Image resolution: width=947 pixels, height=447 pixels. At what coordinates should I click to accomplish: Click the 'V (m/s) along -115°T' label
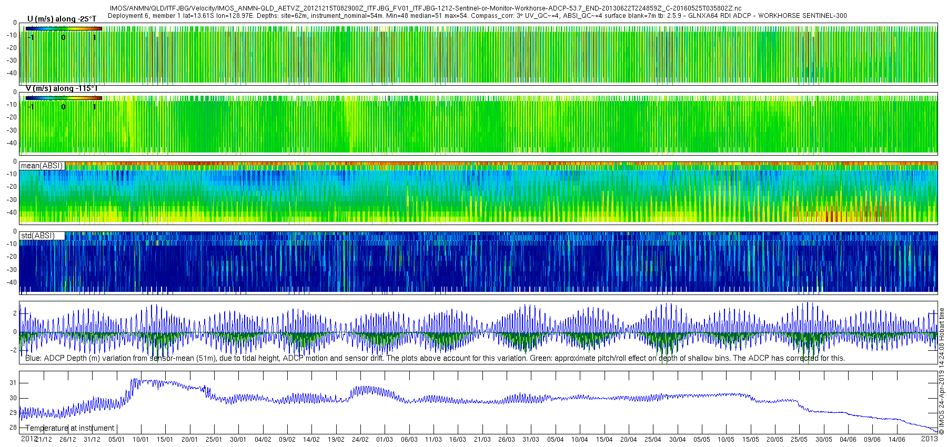[x=62, y=88]
